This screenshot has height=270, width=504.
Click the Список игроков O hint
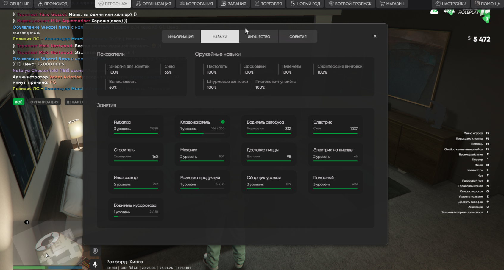[x=474, y=191]
